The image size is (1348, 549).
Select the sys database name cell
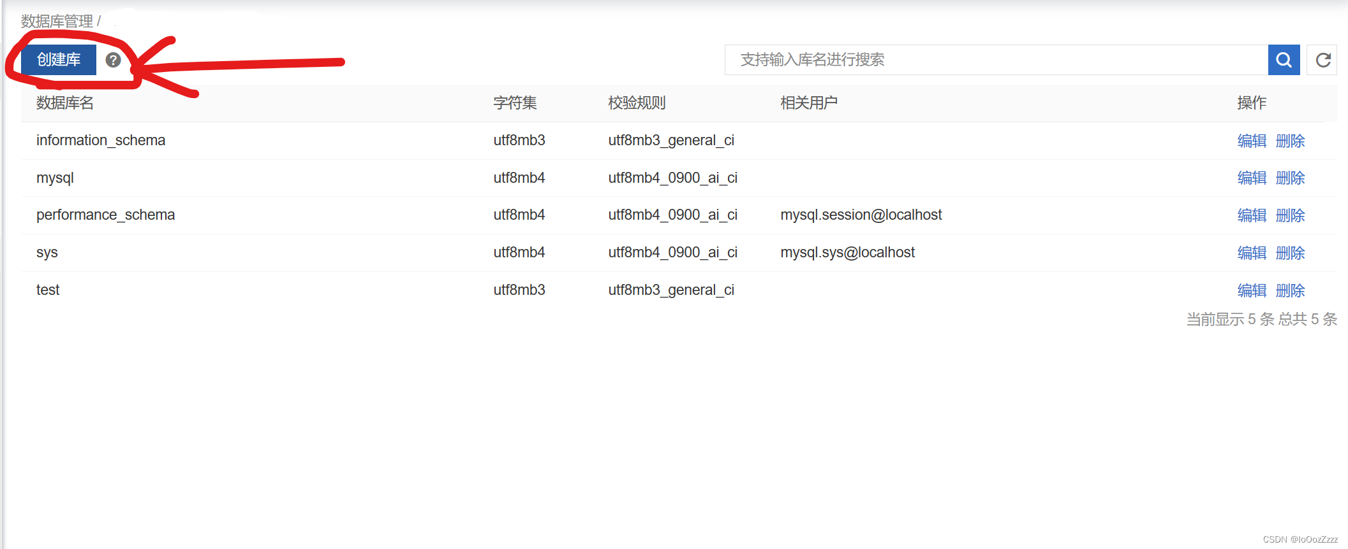47,252
